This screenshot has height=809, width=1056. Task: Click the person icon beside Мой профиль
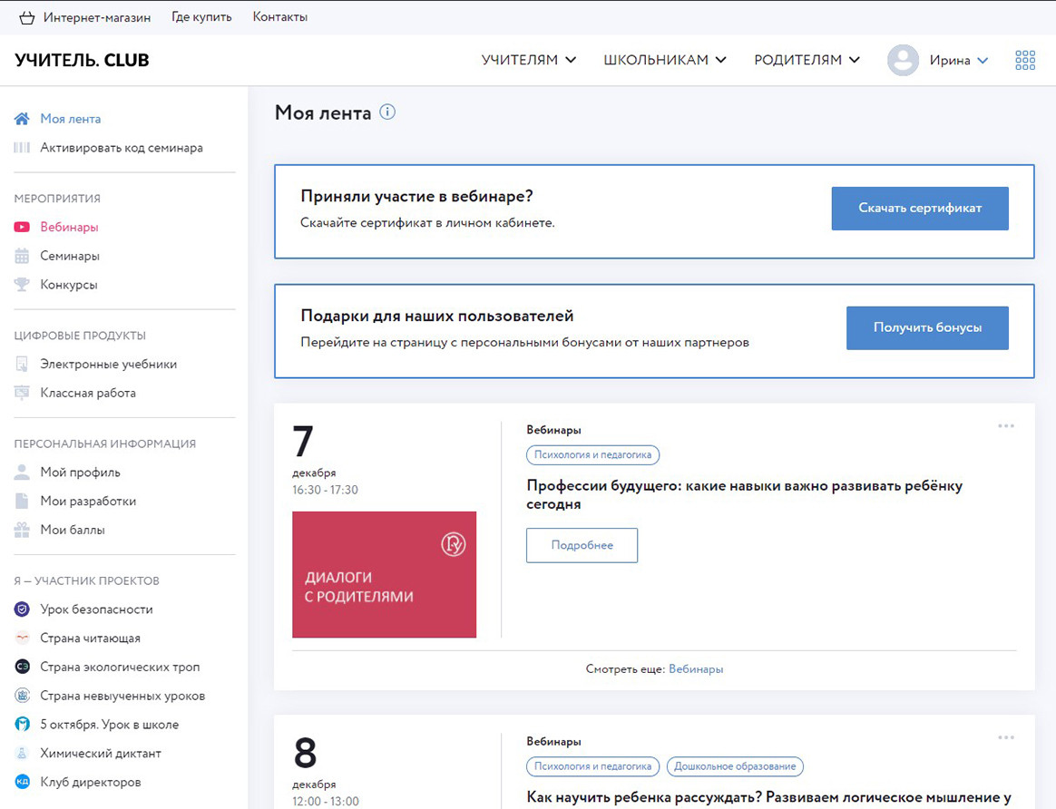click(22, 473)
